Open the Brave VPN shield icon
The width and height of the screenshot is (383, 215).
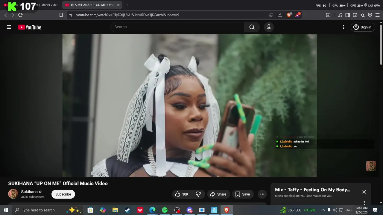point(370,15)
